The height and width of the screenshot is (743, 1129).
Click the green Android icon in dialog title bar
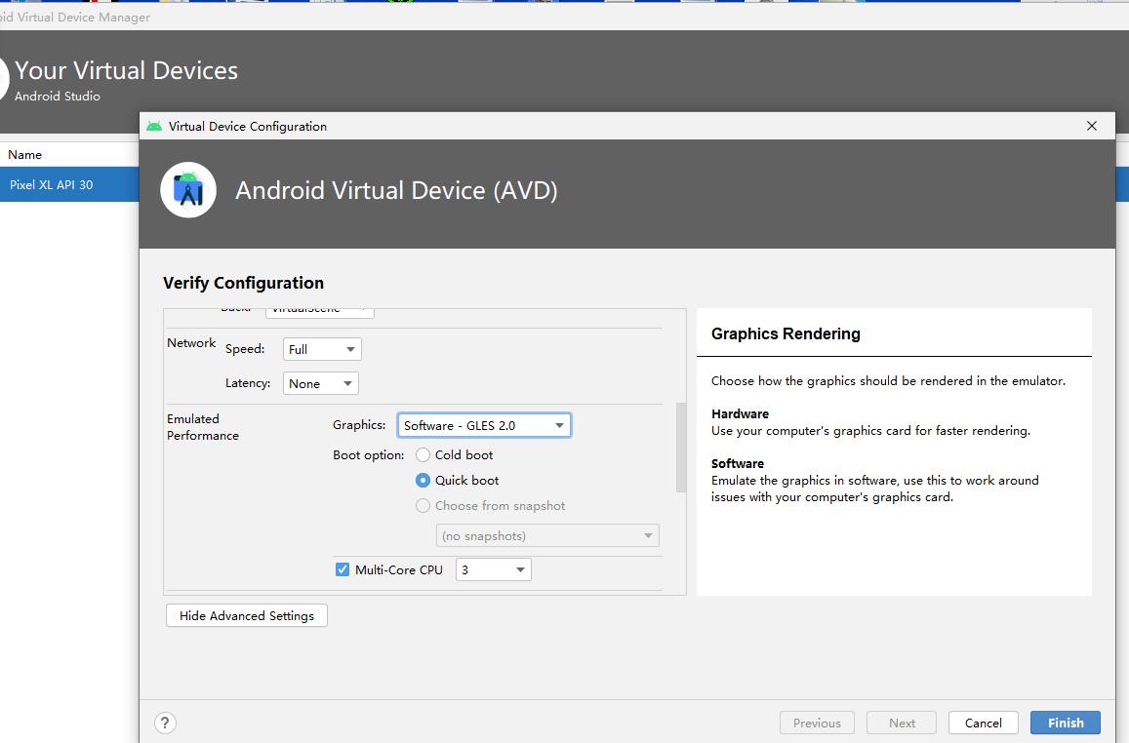[154, 126]
